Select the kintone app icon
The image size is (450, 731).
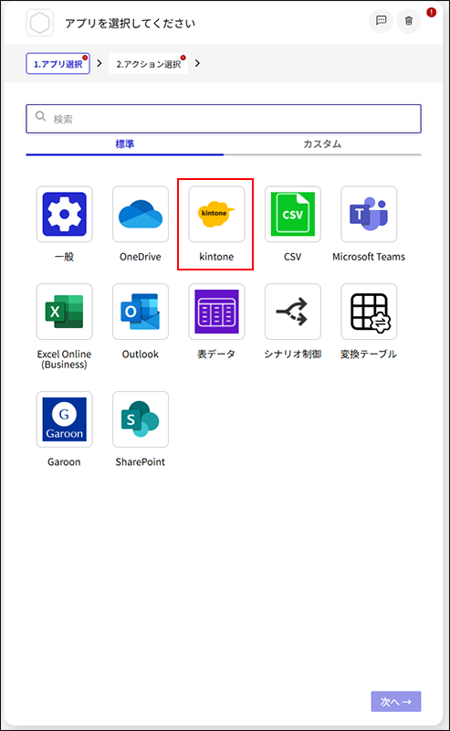point(216,214)
